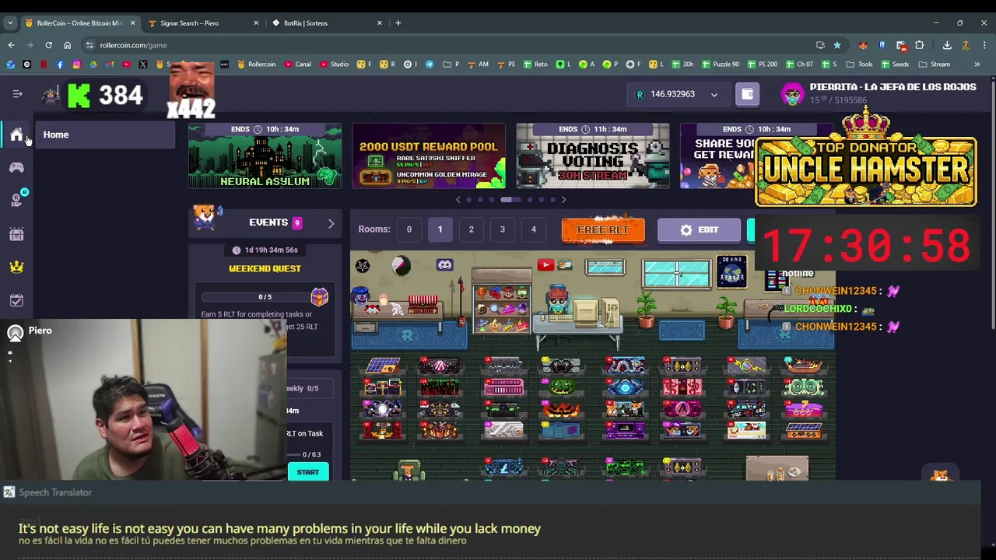
Task: Open the yellow crown sidebar icon
Action: (16, 267)
